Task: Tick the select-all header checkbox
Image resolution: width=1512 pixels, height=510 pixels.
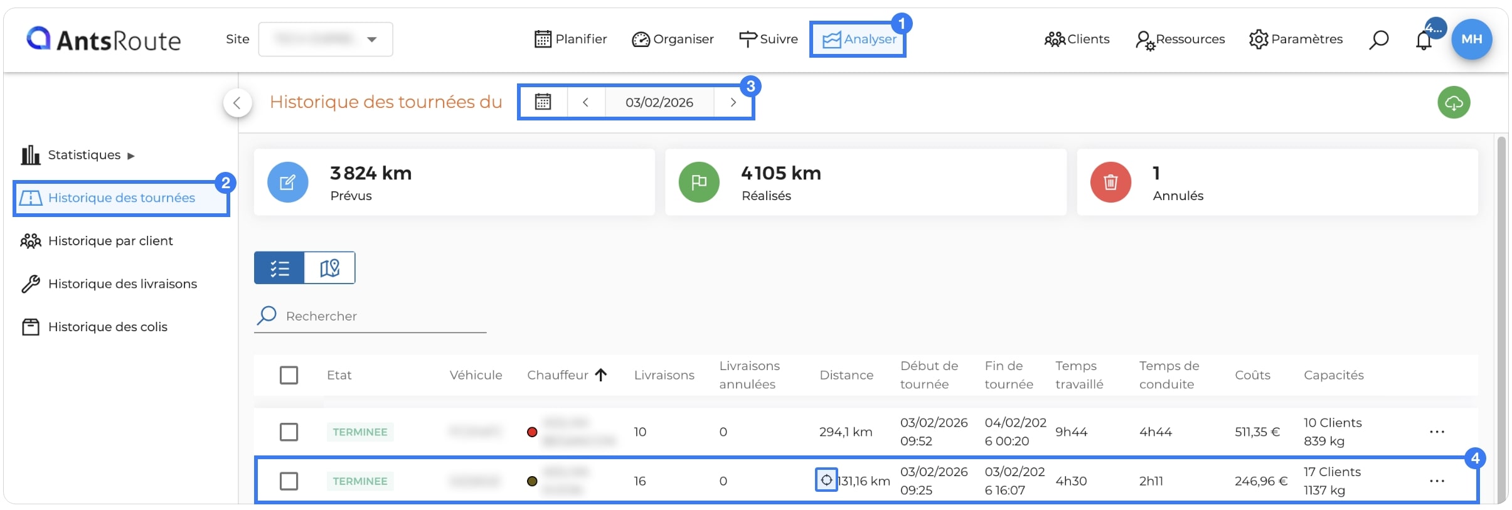Action: pos(289,375)
